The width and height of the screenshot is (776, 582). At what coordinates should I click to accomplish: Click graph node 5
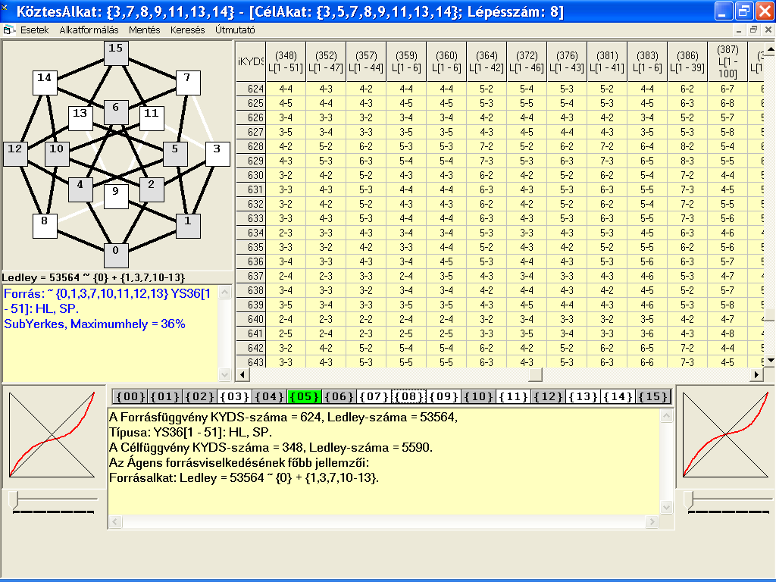click(x=175, y=154)
